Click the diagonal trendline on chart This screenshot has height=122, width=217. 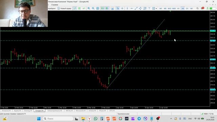(x=136, y=54)
